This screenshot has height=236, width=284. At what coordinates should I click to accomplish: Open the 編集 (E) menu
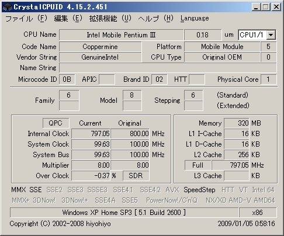click(x=68, y=19)
